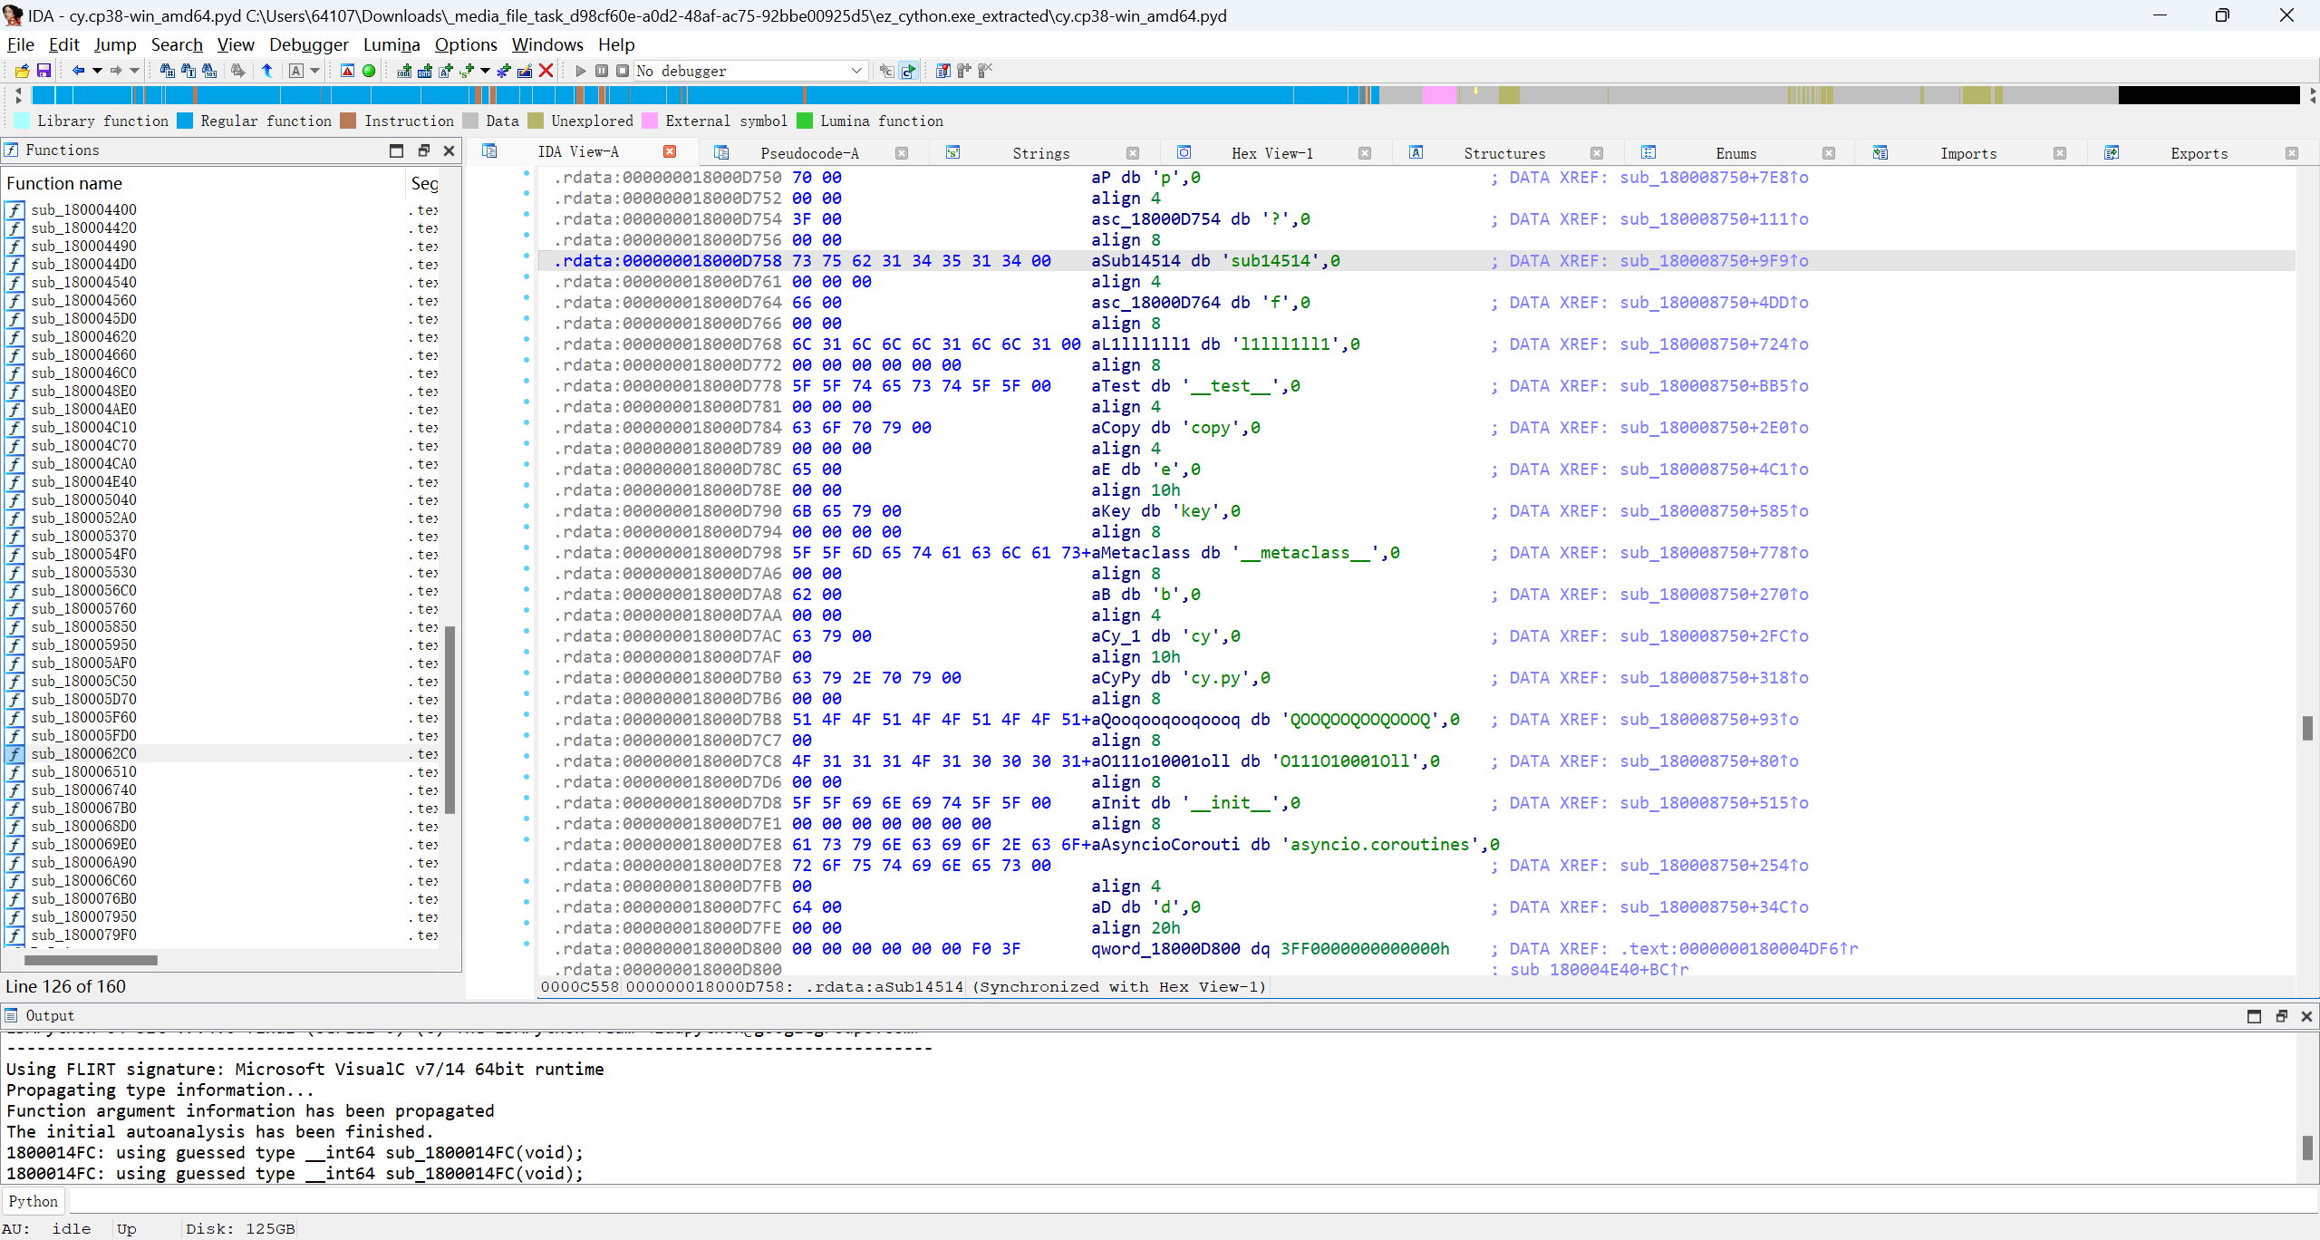Image resolution: width=2320 pixels, height=1240 pixels.
Task: Float the Functions panel
Action: pyautogui.click(x=423, y=150)
